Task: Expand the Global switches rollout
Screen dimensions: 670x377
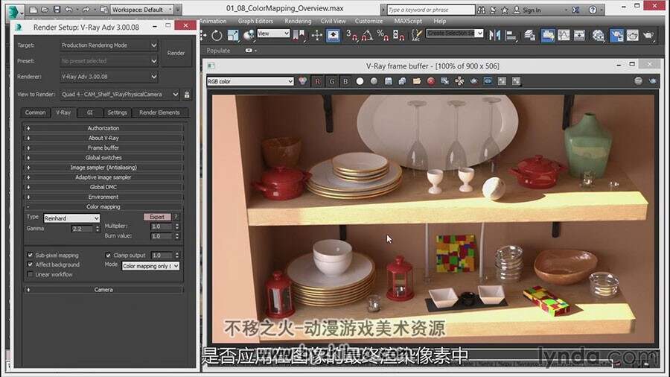Action: [103, 158]
